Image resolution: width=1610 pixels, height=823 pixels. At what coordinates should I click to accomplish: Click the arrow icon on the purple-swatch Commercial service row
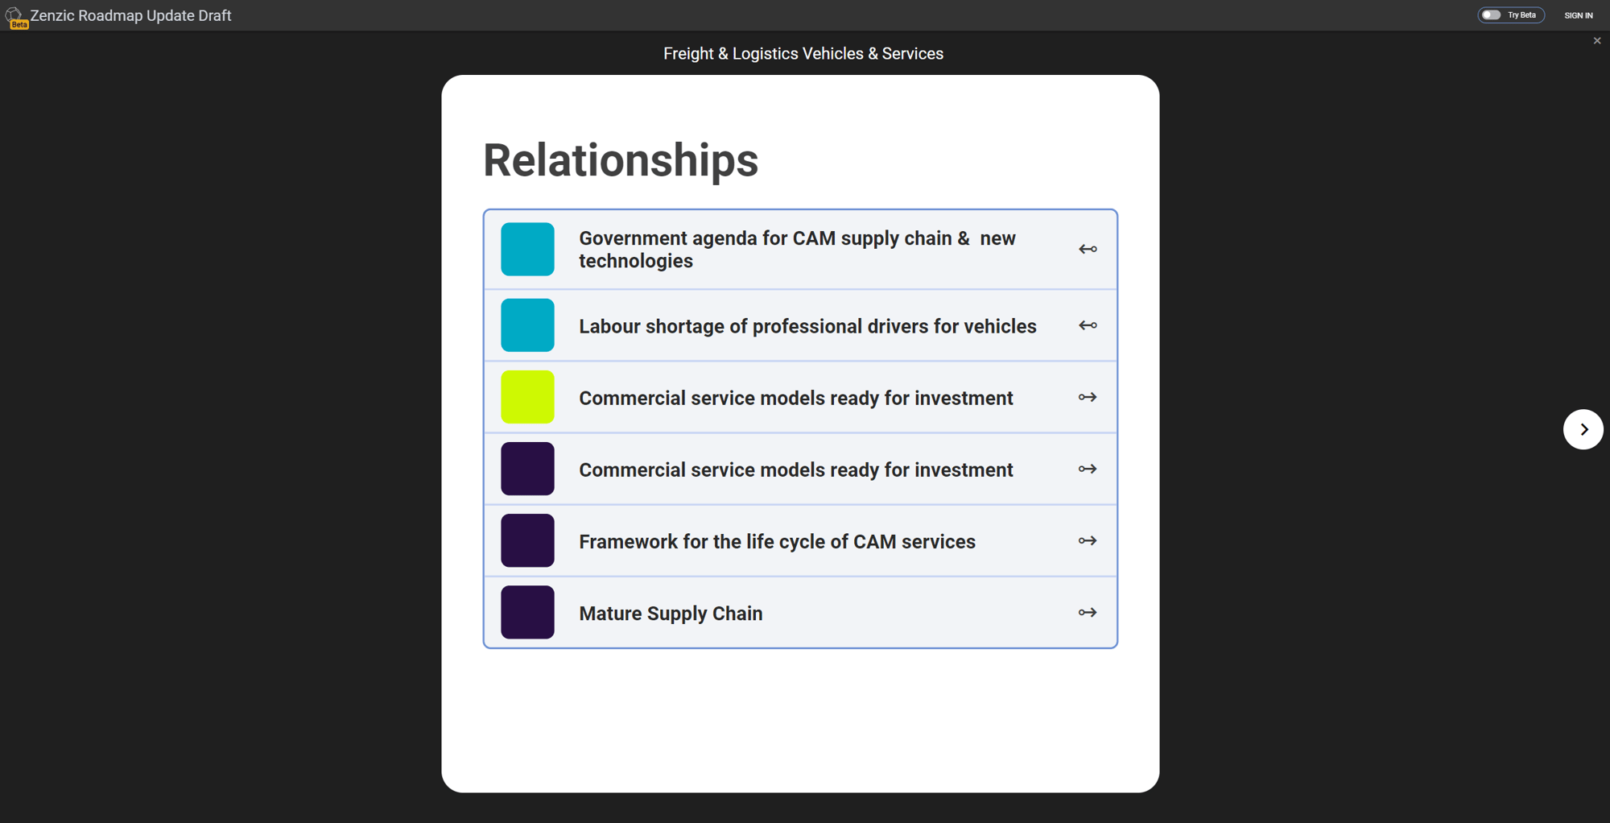tap(1087, 469)
